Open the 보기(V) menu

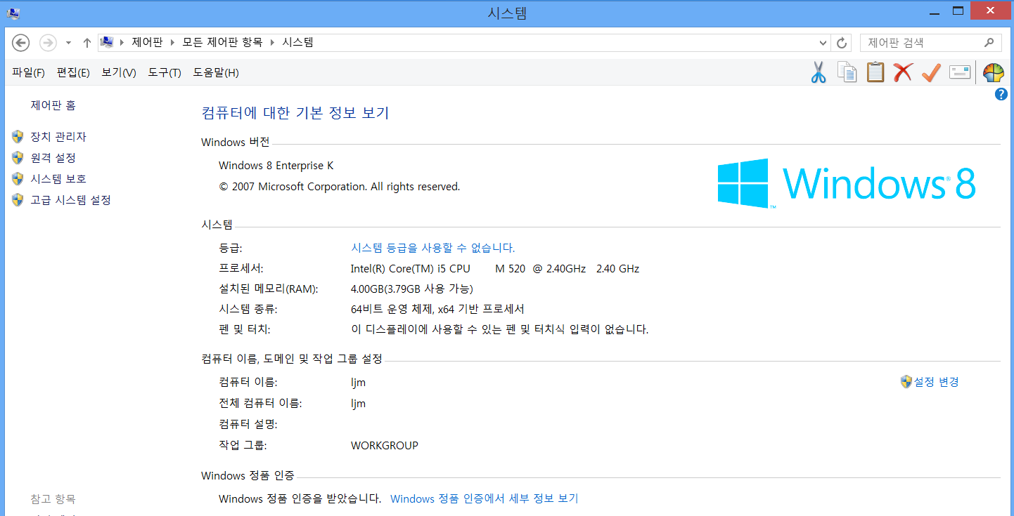coord(119,72)
